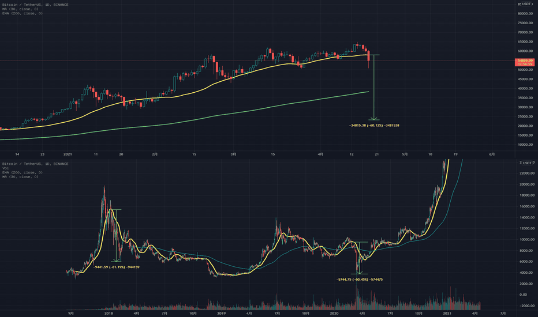
Task: Click the '23' date label on upper time axis
Action: click(42, 154)
